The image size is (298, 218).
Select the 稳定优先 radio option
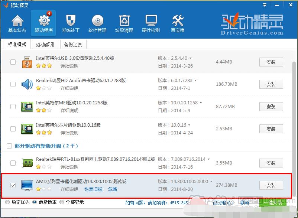click(7, 202)
